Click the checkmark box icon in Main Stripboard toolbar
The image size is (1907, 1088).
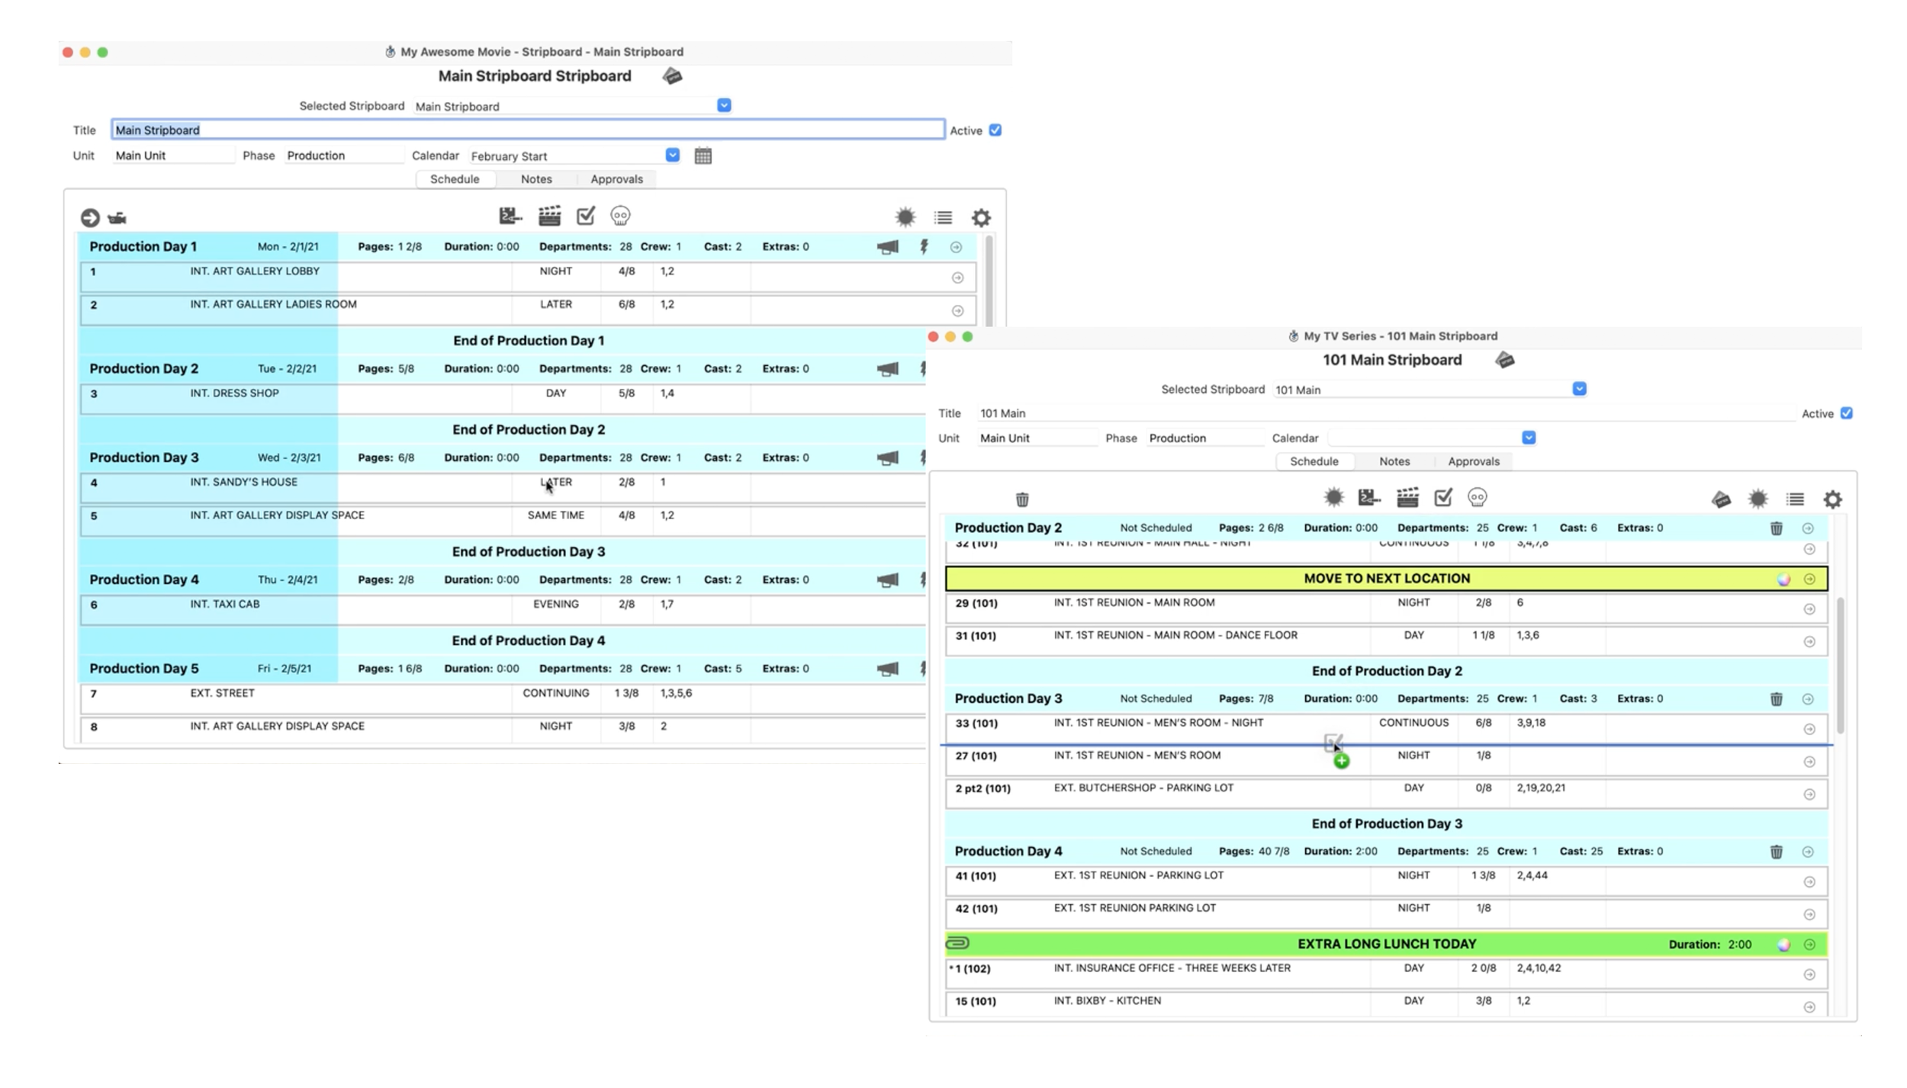coord(585,217)
